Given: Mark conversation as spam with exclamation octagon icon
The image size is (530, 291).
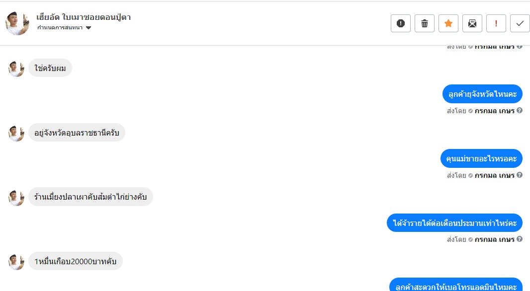Looking at the screenshot, I should click(x=401, y=23).
